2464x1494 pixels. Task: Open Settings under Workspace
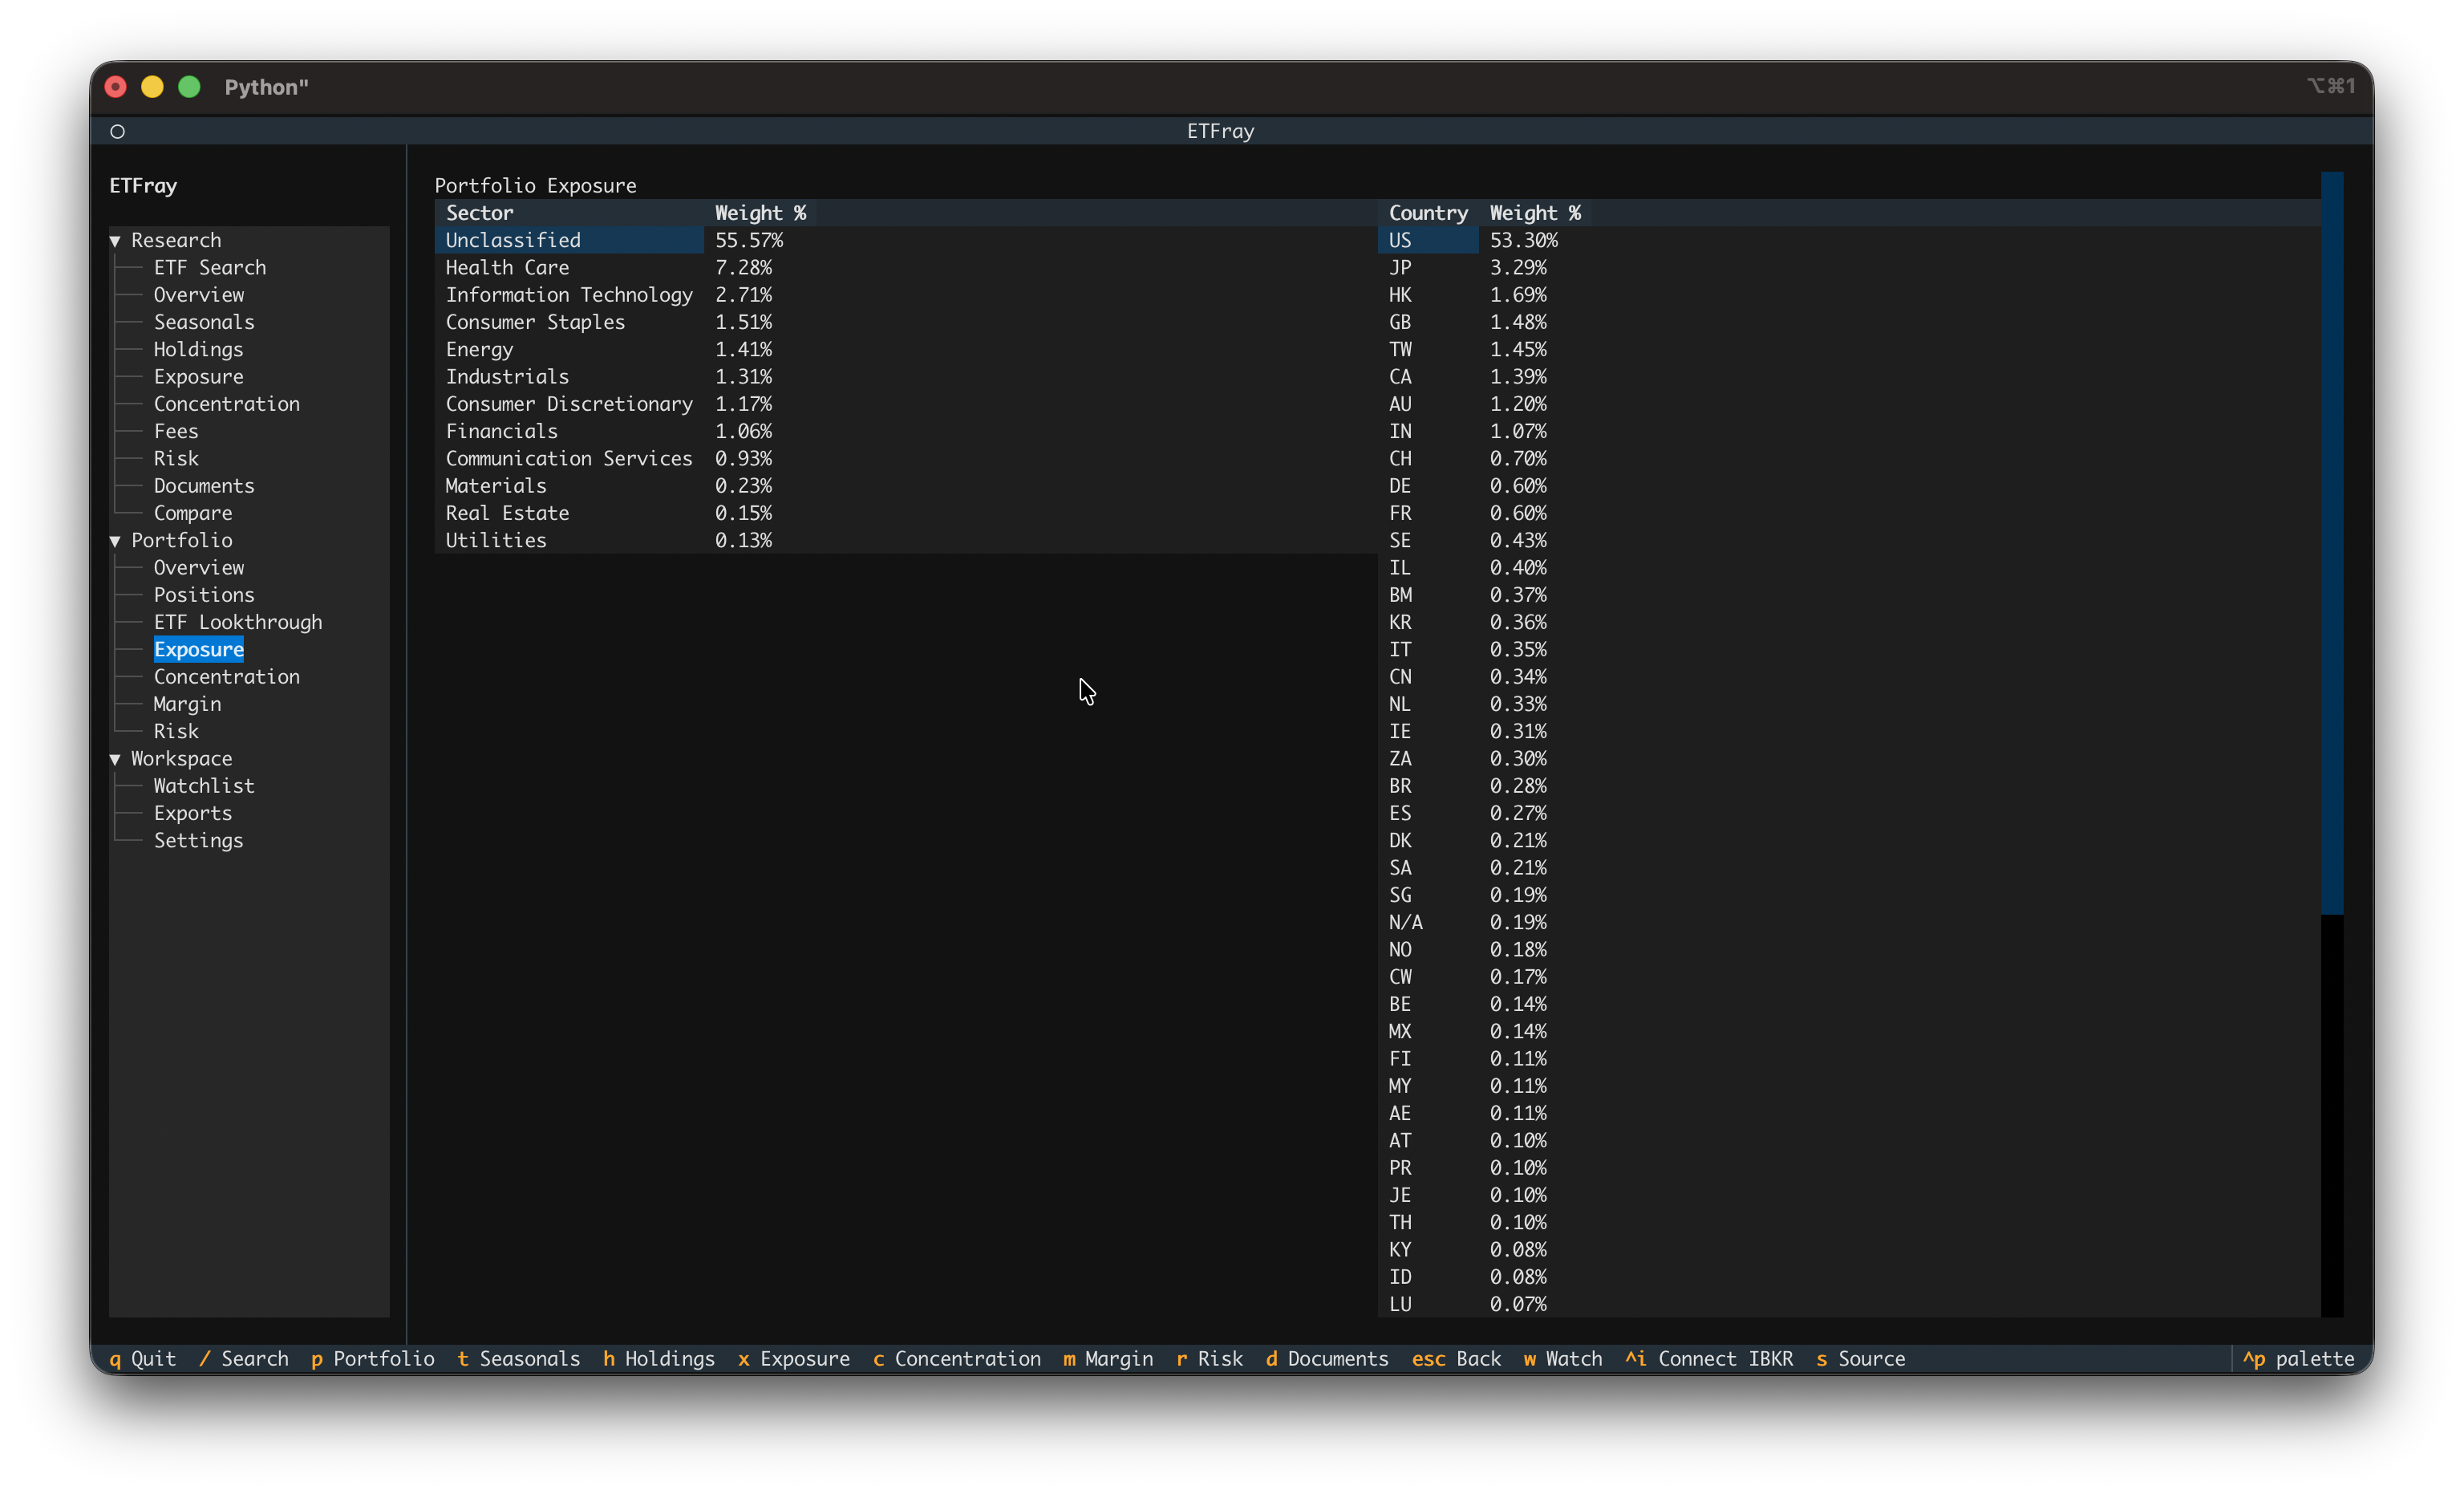coord(198,841)
